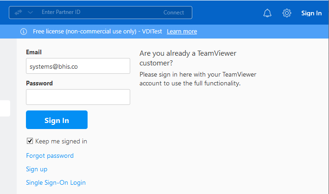The image size is (329, 194).
Task: Open the Sign up link
Action: click(x=37, y=169)
